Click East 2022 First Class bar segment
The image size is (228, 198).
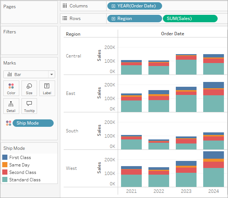pyautogui.click(x=159, y=92)
